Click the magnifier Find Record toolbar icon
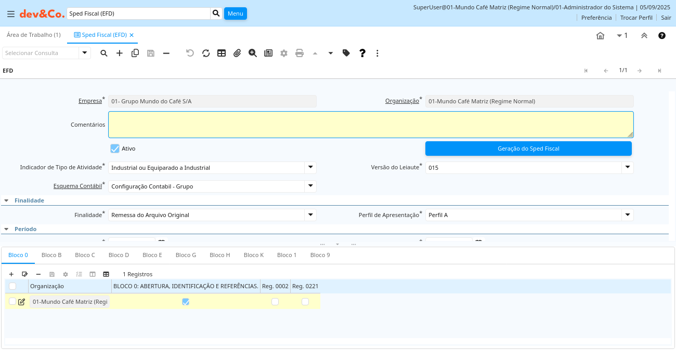This screenshot has height=350, width=676. click(104, 53)
